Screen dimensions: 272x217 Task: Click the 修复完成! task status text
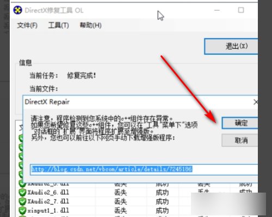82,75
